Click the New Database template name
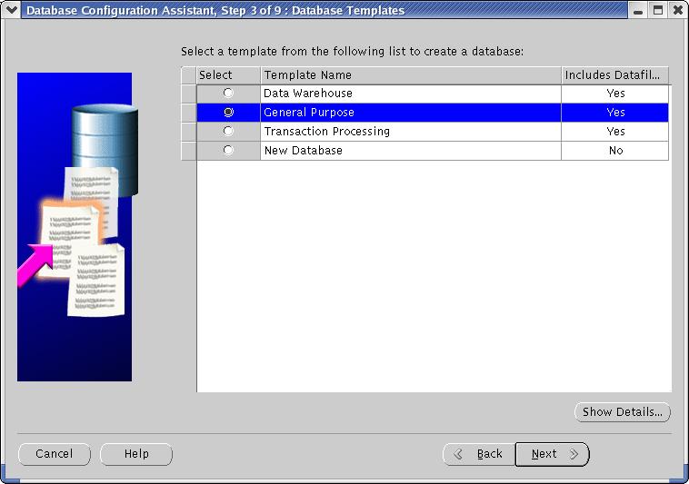 coord(303,151)
